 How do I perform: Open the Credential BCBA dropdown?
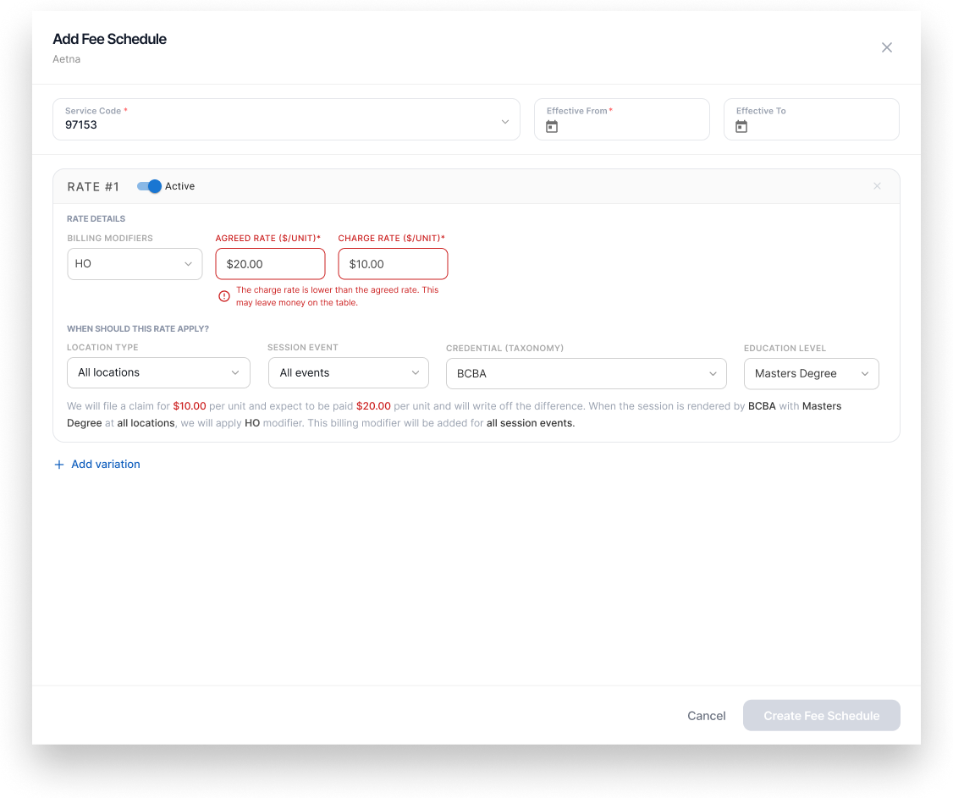586,373
